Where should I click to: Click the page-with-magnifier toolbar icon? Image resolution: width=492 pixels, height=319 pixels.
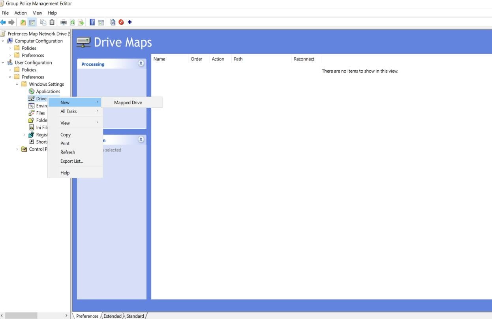113,22
